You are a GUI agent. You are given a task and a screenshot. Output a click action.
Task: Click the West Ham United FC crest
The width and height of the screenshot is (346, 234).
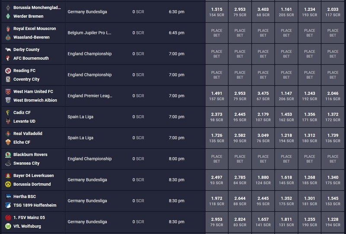point(8,91)
